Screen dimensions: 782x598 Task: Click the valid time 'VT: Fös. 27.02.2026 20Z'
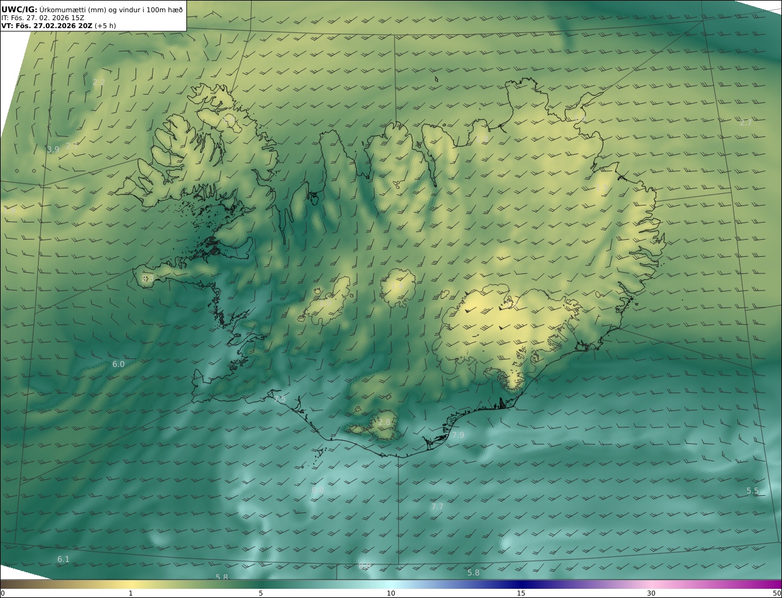point(46,26)
